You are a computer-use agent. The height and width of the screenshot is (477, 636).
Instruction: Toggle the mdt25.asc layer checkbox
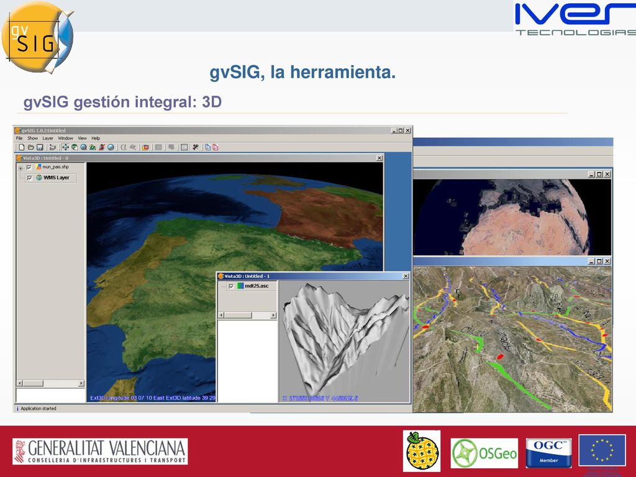tap(231, 286)
